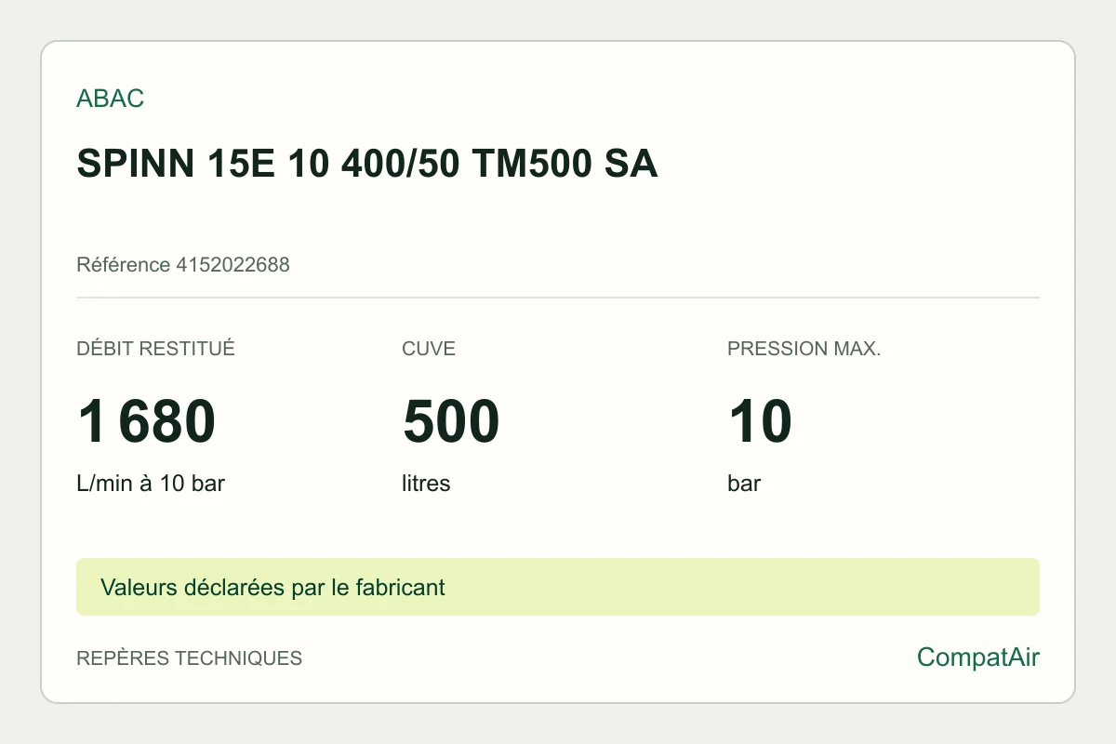Click the L/min à 10 bar unit
The height and width of the screenshot is (744, 1116).
(151, 484)
